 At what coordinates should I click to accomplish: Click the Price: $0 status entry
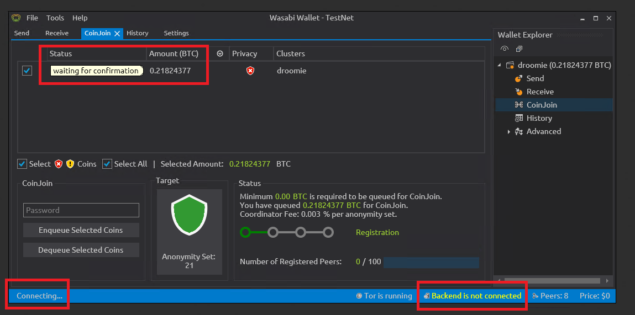(595, 296)
